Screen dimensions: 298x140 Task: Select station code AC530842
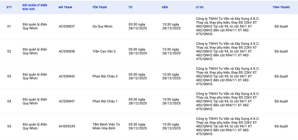point(67,76)
